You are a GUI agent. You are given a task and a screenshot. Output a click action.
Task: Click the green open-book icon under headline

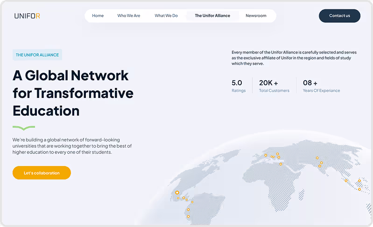tap(24, 128)
